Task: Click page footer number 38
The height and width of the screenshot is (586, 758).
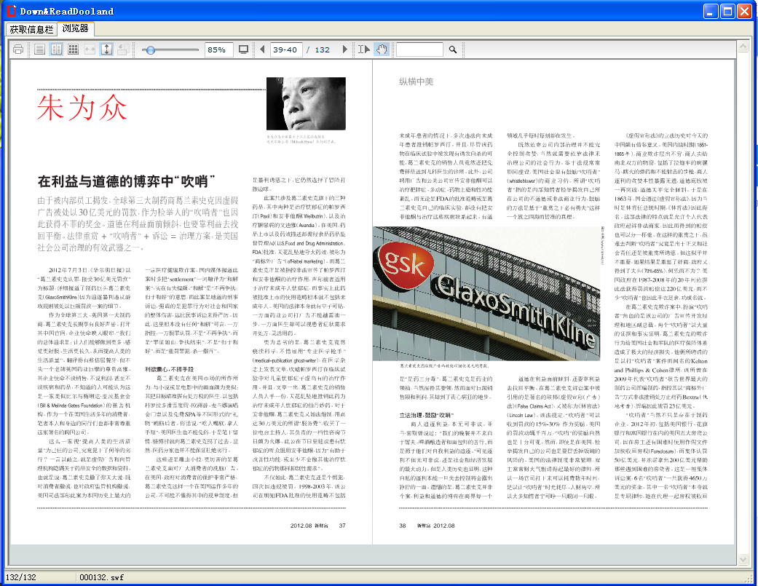Action: pyautogui.click(x=402, y=526)
